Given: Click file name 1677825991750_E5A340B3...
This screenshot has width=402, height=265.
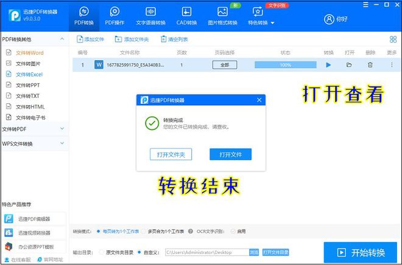Looking at the screenshot, I should coord(135,65).
